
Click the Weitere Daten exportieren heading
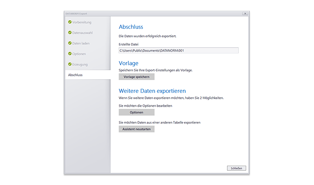click(x=152, y=91)
